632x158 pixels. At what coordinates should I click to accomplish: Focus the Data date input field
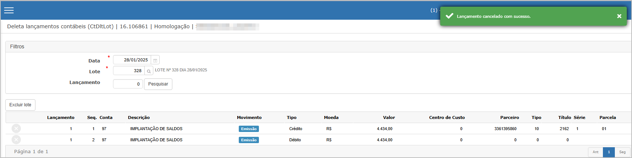132,60
